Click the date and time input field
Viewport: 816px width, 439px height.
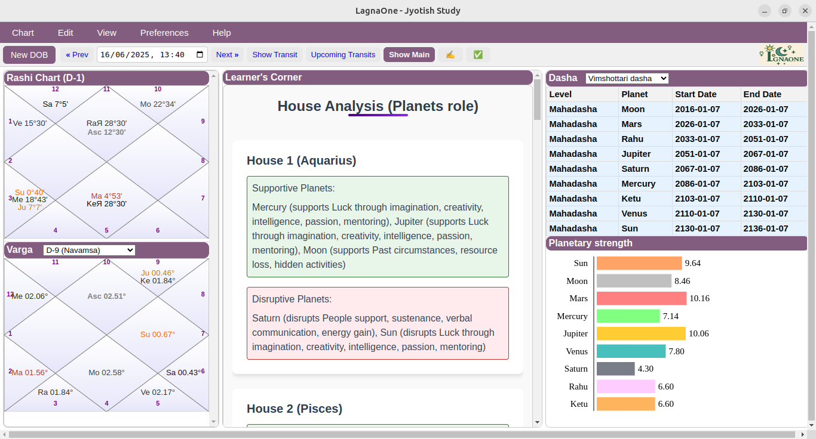coord(152,54)
